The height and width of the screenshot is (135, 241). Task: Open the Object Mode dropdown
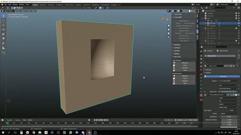click(8, 11)
